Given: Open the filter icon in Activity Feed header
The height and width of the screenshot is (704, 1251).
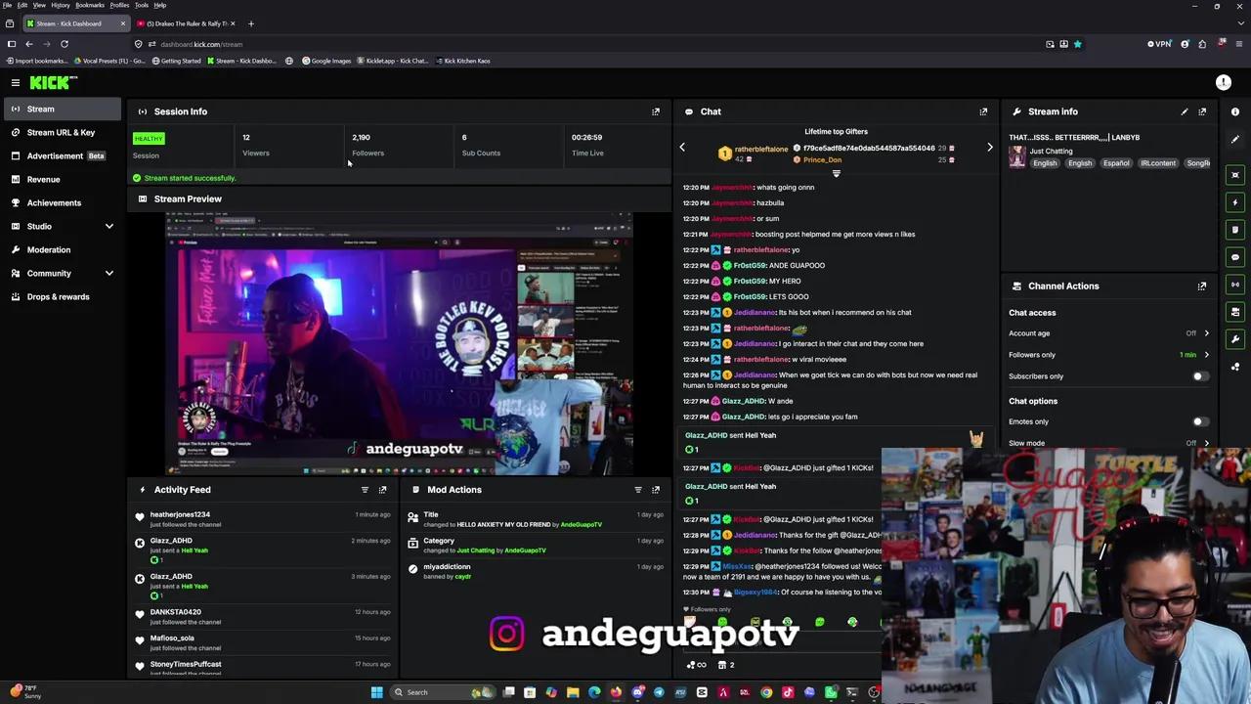Looking at the screenshot, I should [x=365, y=490].
